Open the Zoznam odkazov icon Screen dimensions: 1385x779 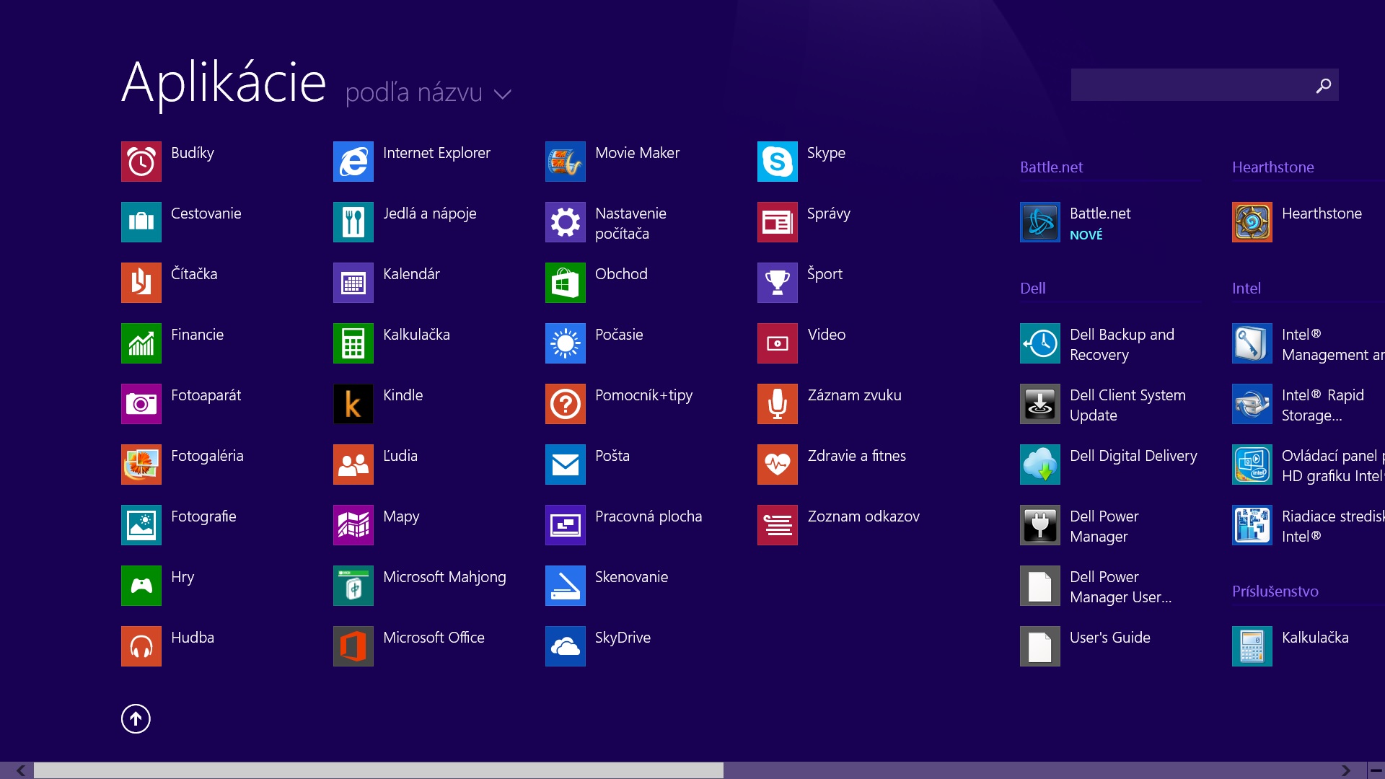(778, 525)
